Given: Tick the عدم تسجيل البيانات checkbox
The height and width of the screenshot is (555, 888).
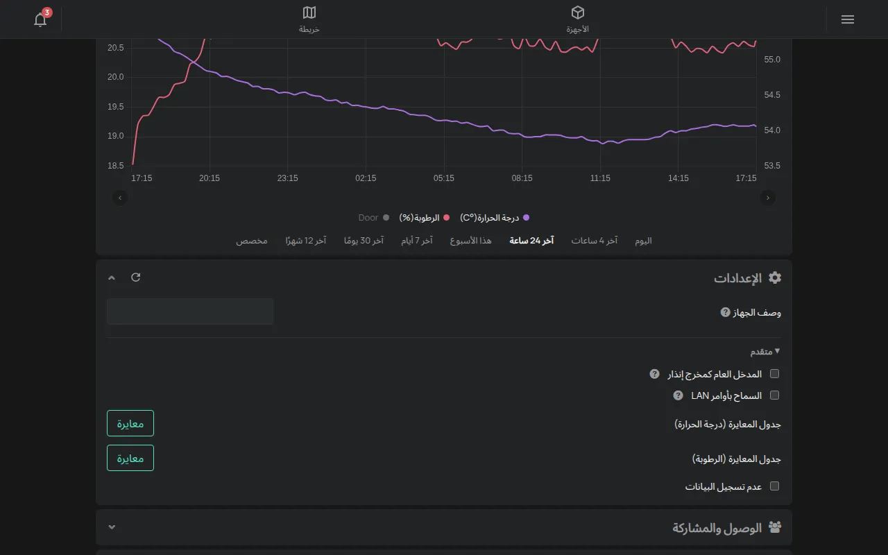Looking at the screenshot, I should 775,486.
